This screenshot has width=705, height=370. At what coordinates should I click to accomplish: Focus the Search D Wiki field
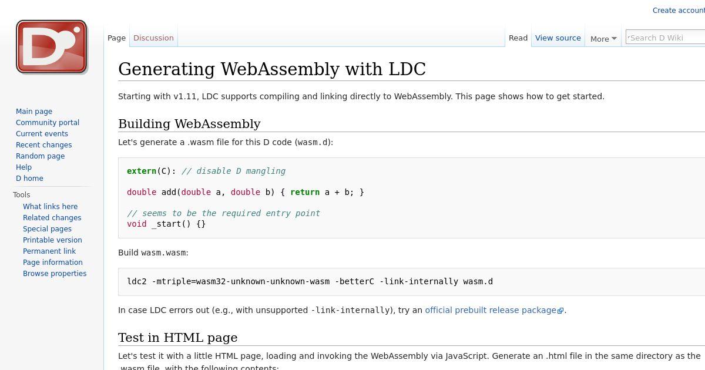click(x=666, y=38)
